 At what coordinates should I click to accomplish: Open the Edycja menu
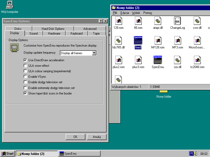[x=125, y=13]
